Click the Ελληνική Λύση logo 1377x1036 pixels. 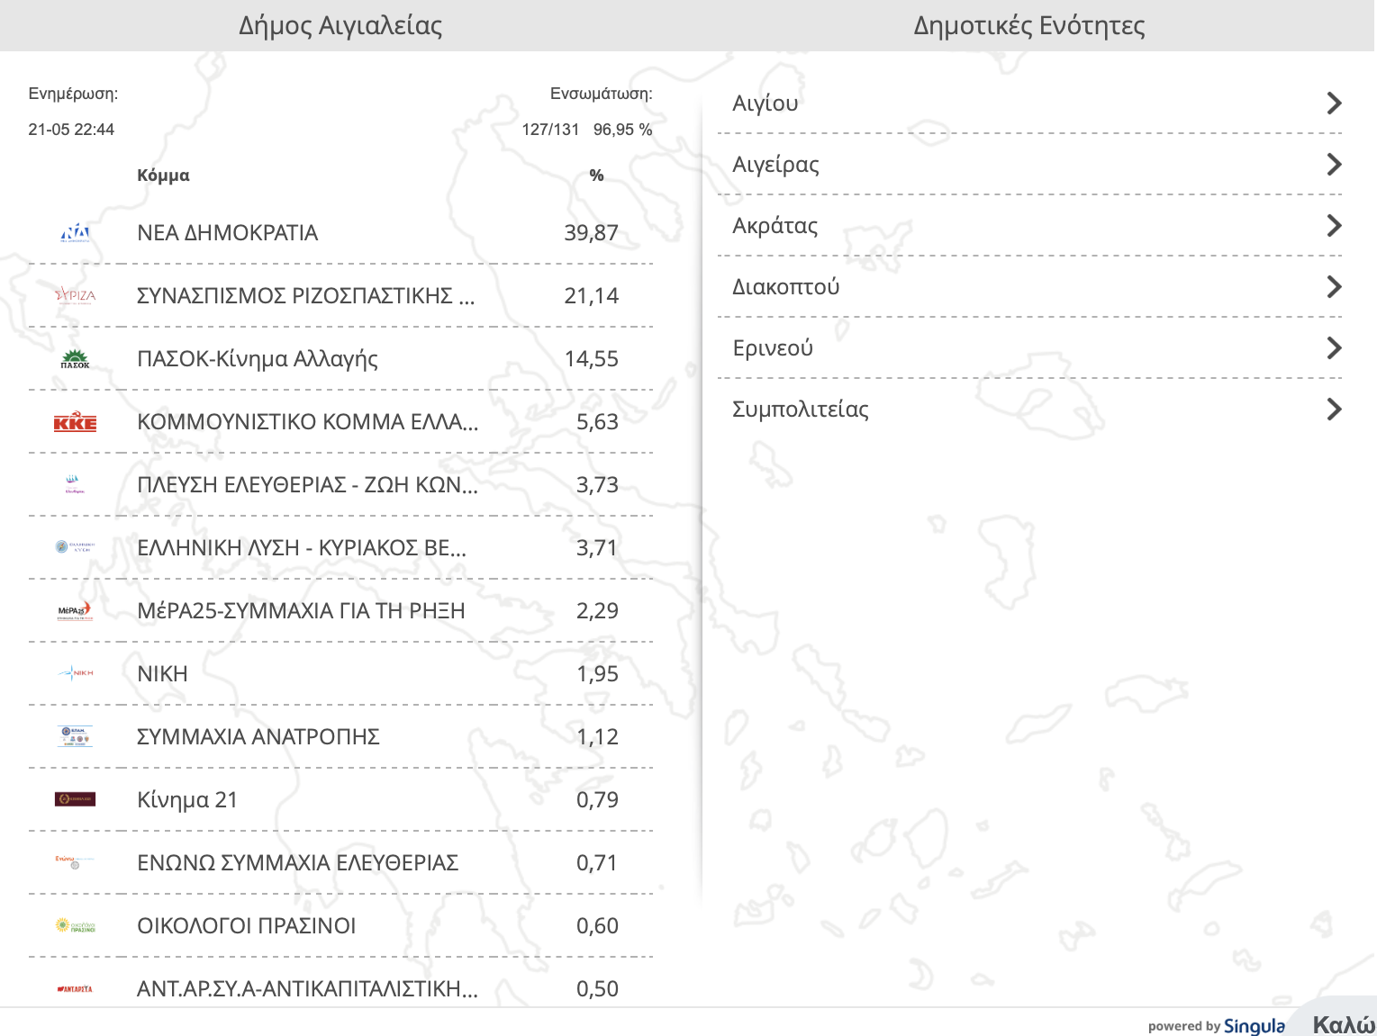point(75,546)
